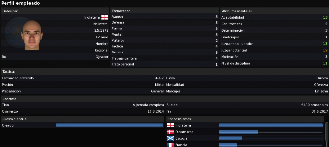Click the Rol Ojeador row
The width and height of the screenshot is (329, 147).
[x=55, y=57]
